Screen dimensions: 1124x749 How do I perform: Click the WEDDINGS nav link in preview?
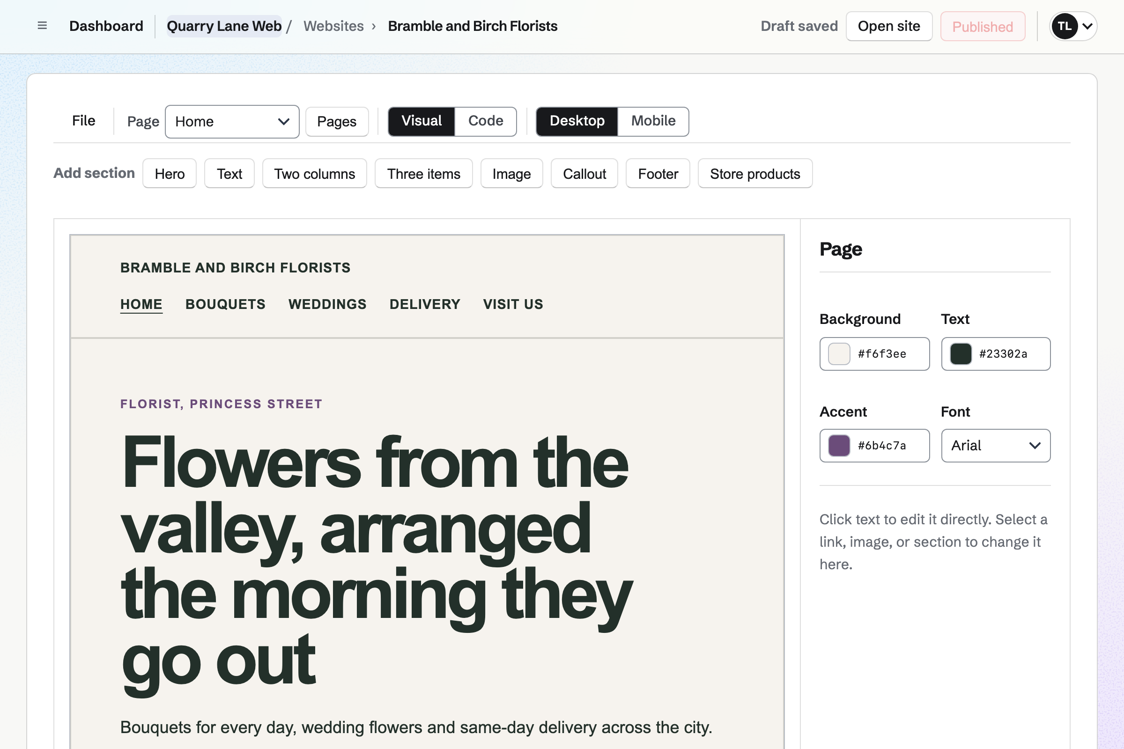(327, 304)
